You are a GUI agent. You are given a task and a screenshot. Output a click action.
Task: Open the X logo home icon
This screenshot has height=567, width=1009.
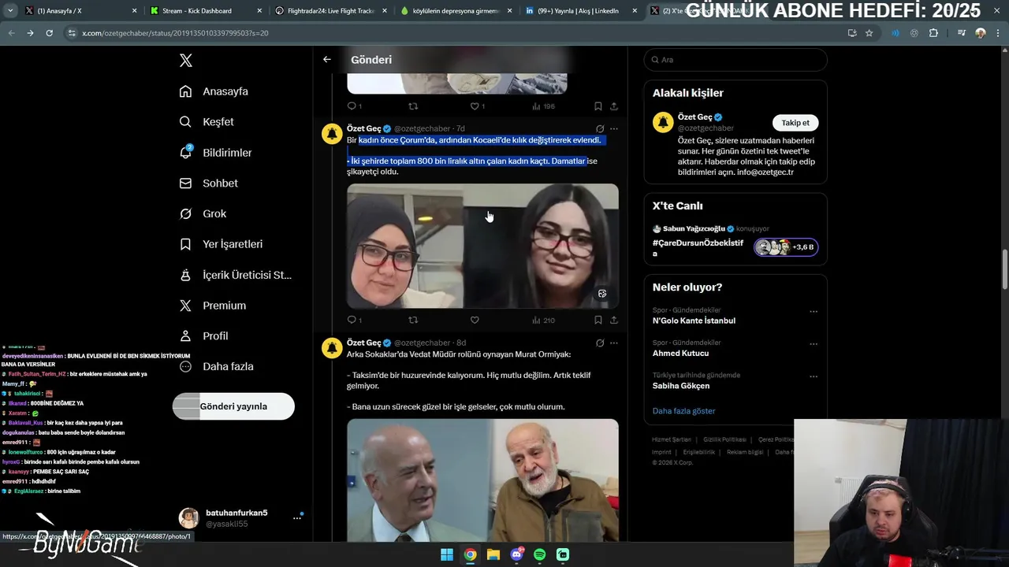click(186, 61)
